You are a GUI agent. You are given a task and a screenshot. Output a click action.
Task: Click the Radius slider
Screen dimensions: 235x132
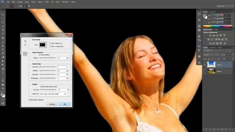tap(47, 58)
